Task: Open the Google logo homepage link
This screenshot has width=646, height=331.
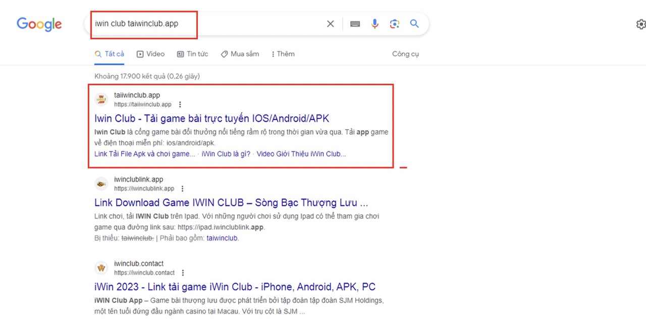Action: coord(39,24)
